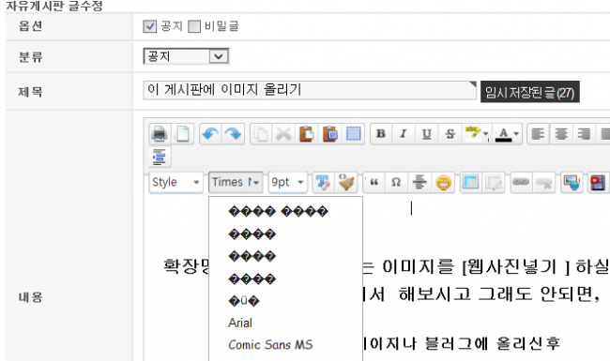Open the text color picker arrow
This screenshot has height=361, width=610.
coord(516,134)
